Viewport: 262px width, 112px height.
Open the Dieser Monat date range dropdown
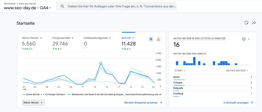34,103
